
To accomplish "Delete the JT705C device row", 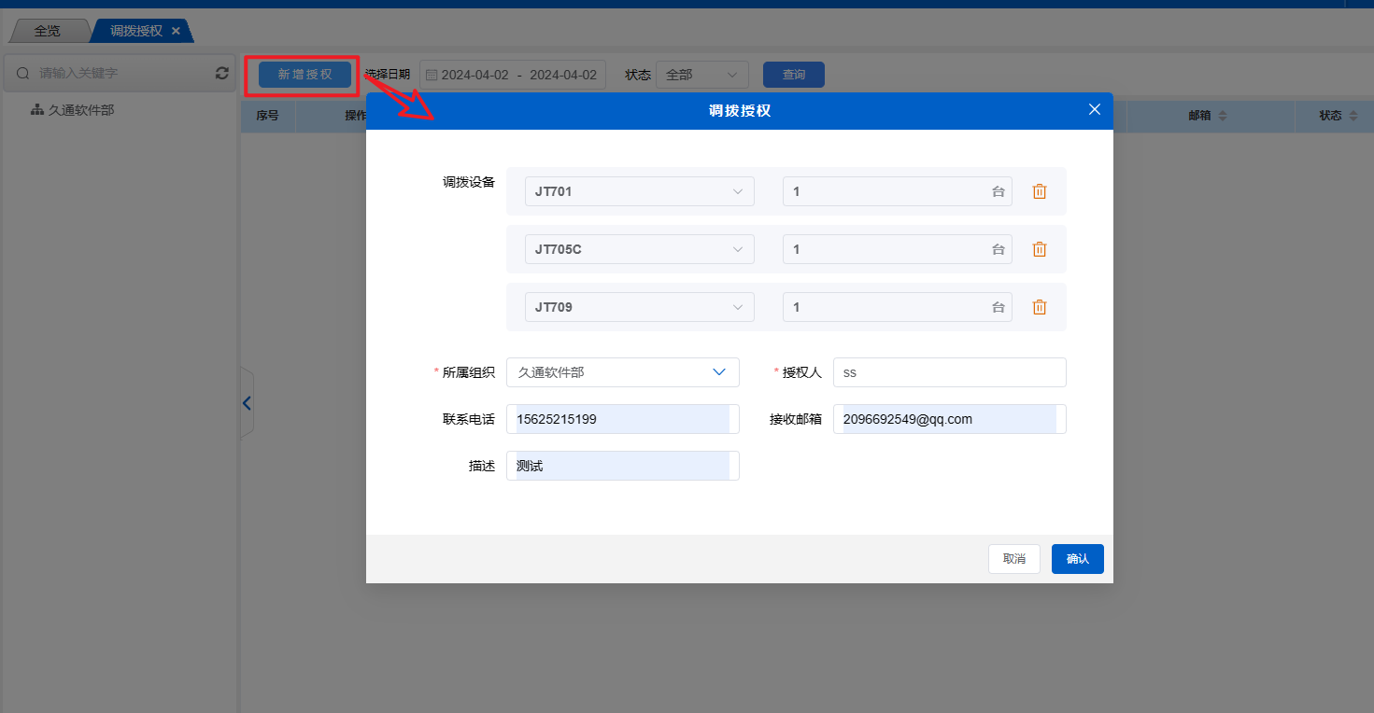I will coord(1039,249).
